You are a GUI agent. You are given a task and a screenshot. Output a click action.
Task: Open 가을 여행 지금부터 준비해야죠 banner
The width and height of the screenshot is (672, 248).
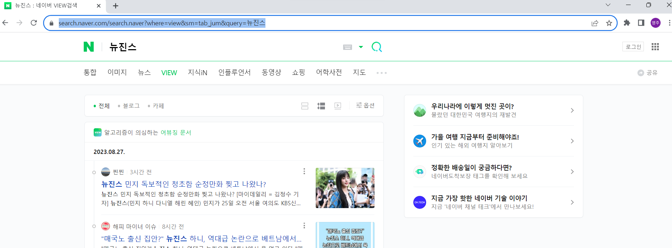pos(493,141)
